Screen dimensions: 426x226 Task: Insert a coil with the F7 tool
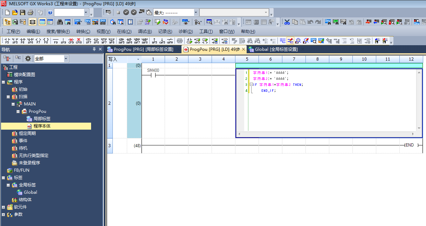[38, 41]
